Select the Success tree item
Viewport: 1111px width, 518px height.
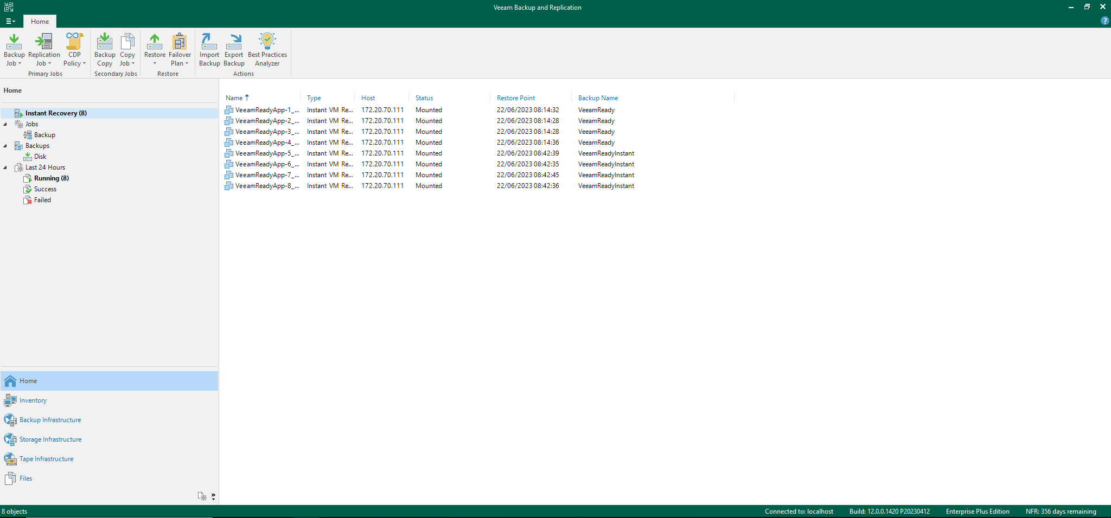(x=45, y=189)
